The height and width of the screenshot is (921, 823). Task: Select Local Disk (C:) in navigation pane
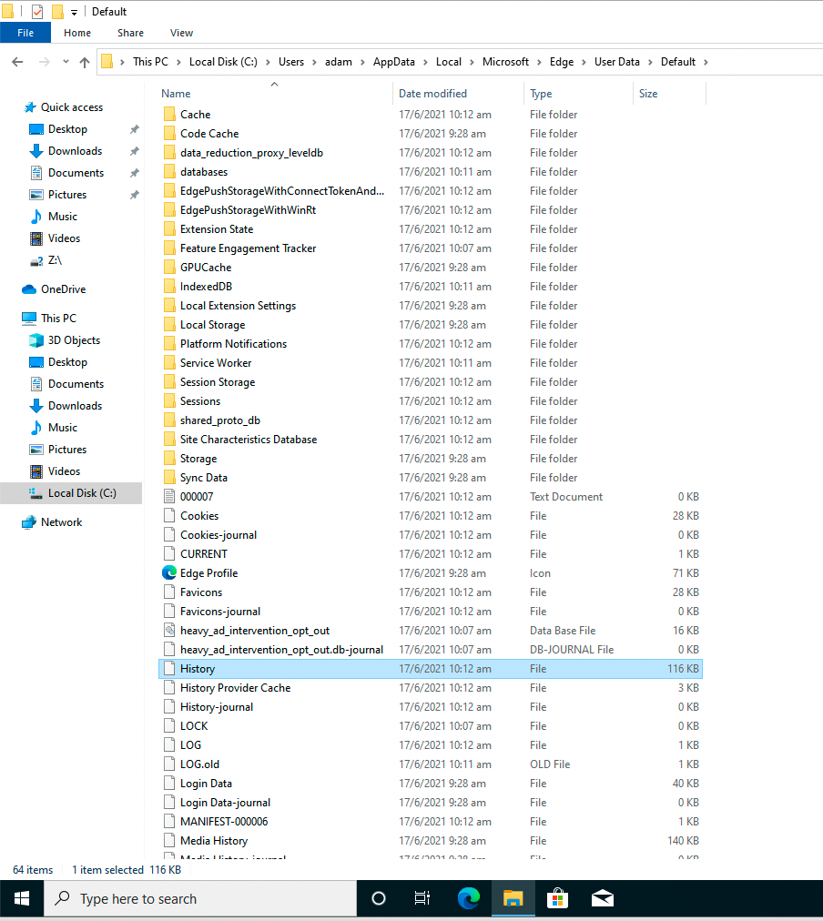(71, 492)
